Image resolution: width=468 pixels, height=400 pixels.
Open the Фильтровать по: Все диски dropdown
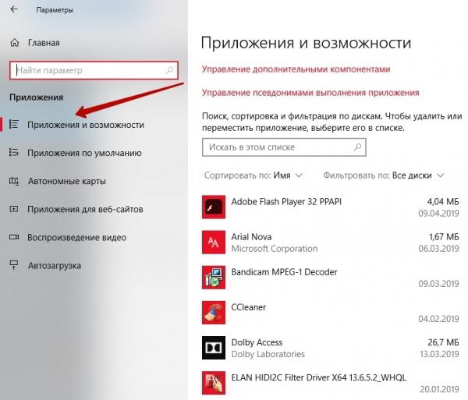[384, 175]
